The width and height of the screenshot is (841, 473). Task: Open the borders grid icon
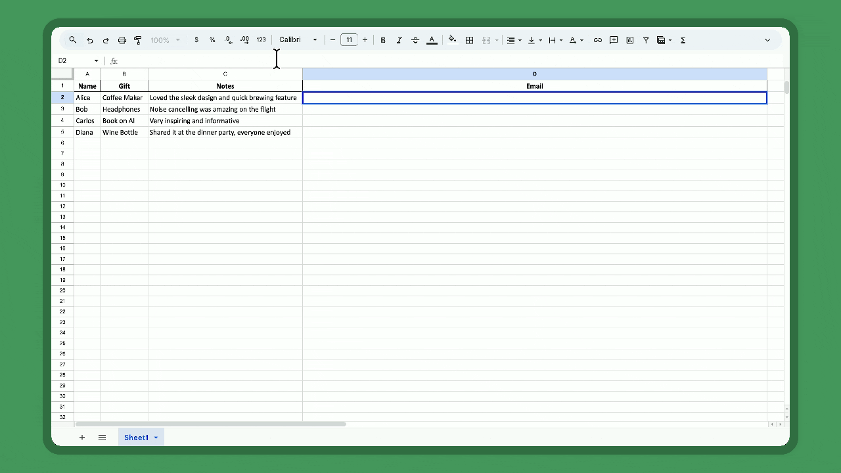(x=469, y=40)
